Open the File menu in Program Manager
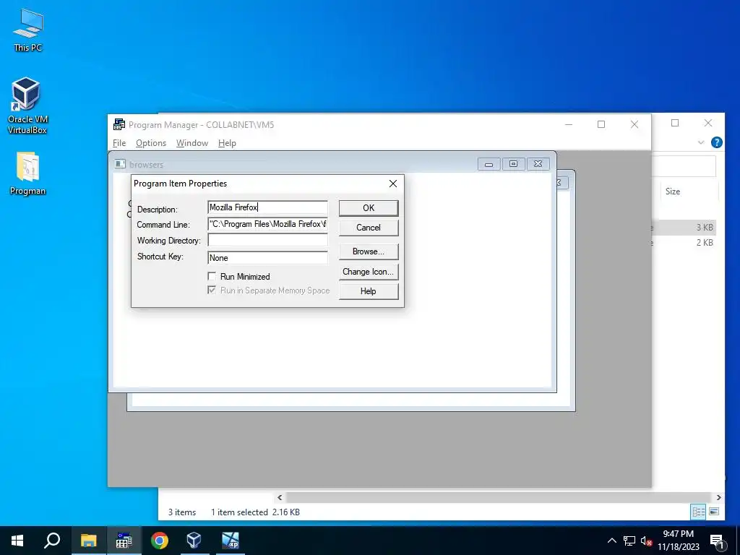The image size is (740, 555). 119,143
